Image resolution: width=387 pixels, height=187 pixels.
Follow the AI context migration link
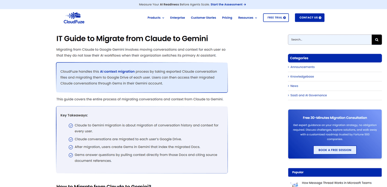[117, 72]
